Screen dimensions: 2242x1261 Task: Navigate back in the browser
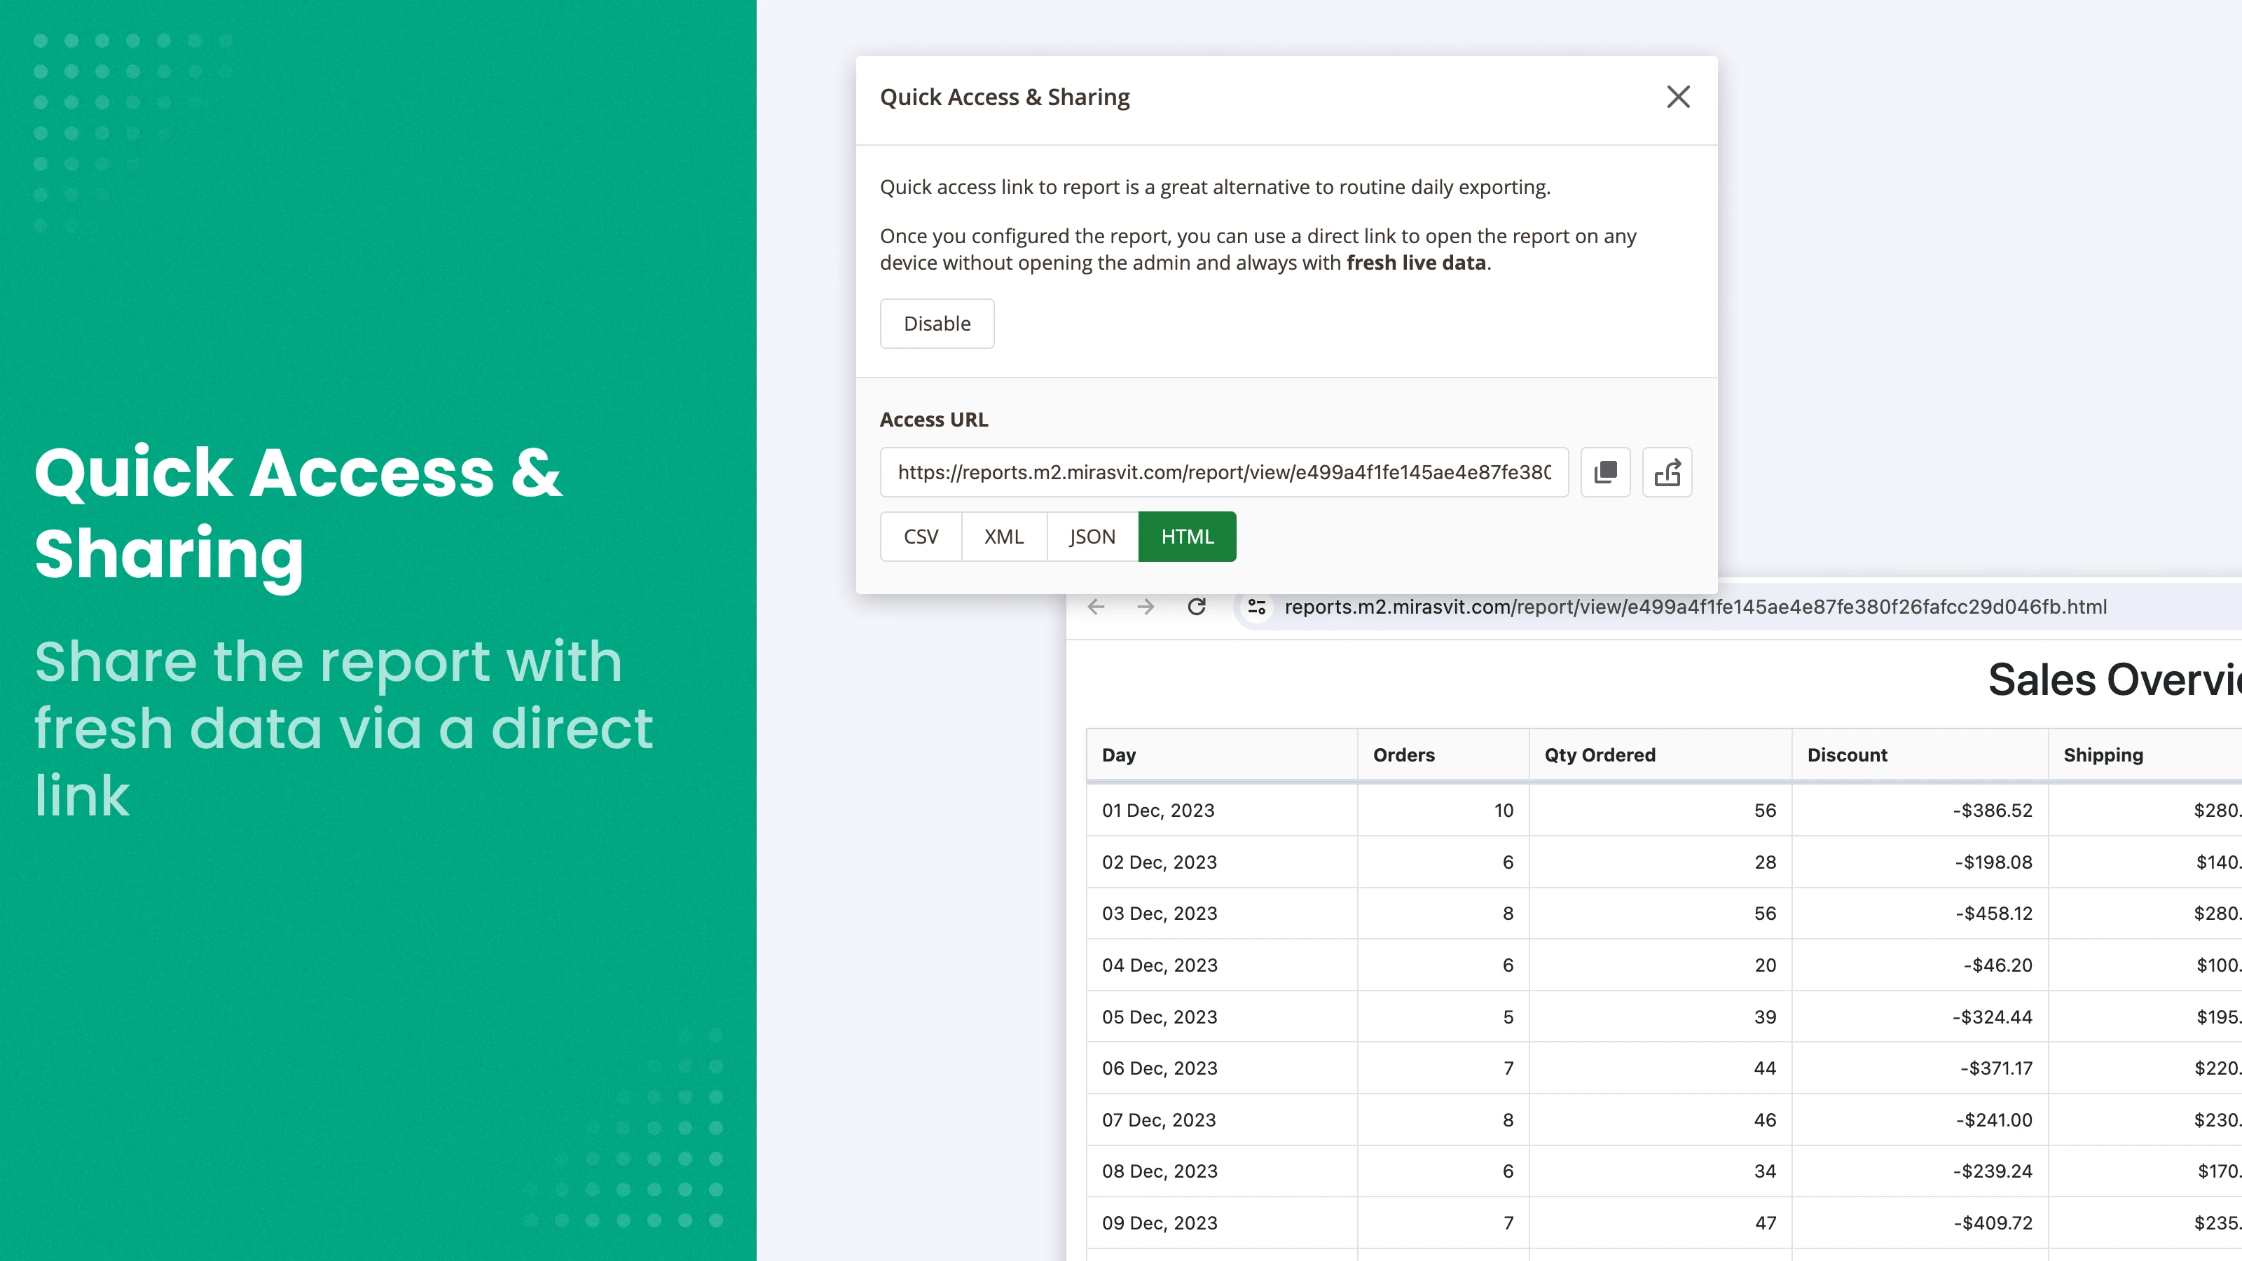pyautogui.click(x=1095, y=607)
